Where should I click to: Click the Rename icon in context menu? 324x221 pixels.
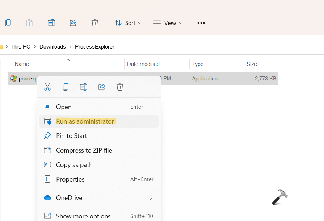pos(84,87)
